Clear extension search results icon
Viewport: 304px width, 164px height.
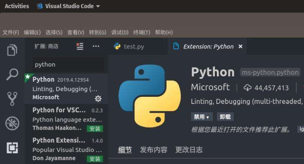(80, 46)
